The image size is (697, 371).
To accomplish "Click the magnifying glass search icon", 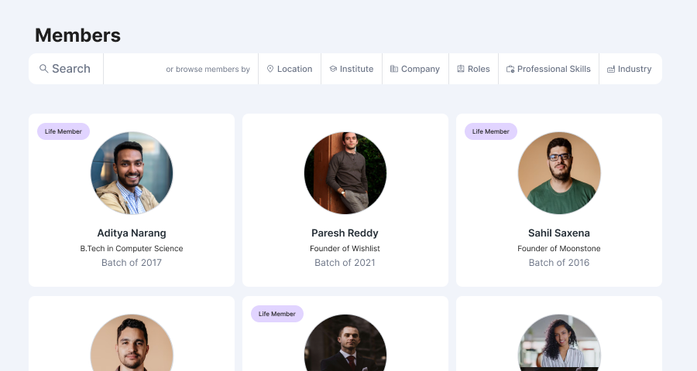I will click(x=44, y=69).
